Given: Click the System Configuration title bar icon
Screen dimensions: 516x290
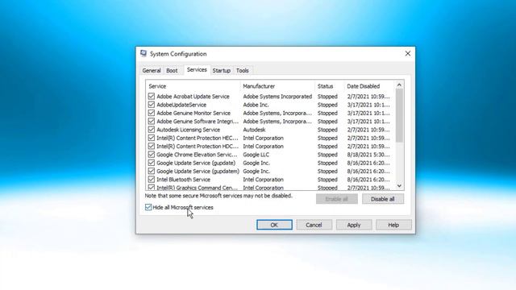Looking at the screenshot, I should point(144,54).
